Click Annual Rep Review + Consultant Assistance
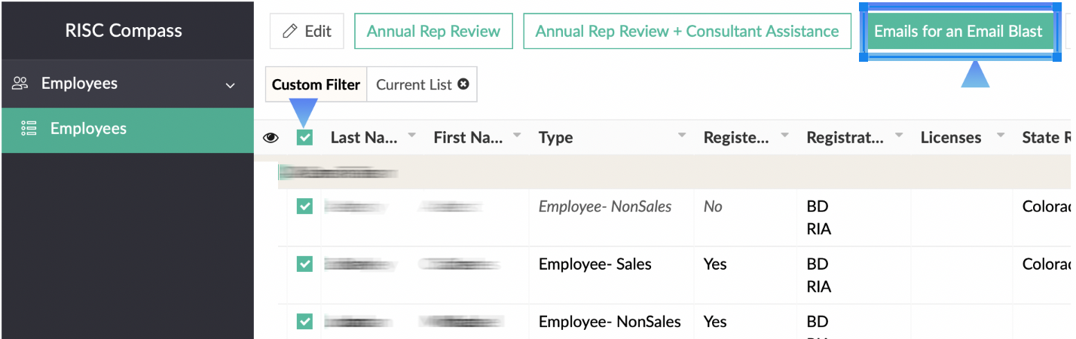 point(686,32)
